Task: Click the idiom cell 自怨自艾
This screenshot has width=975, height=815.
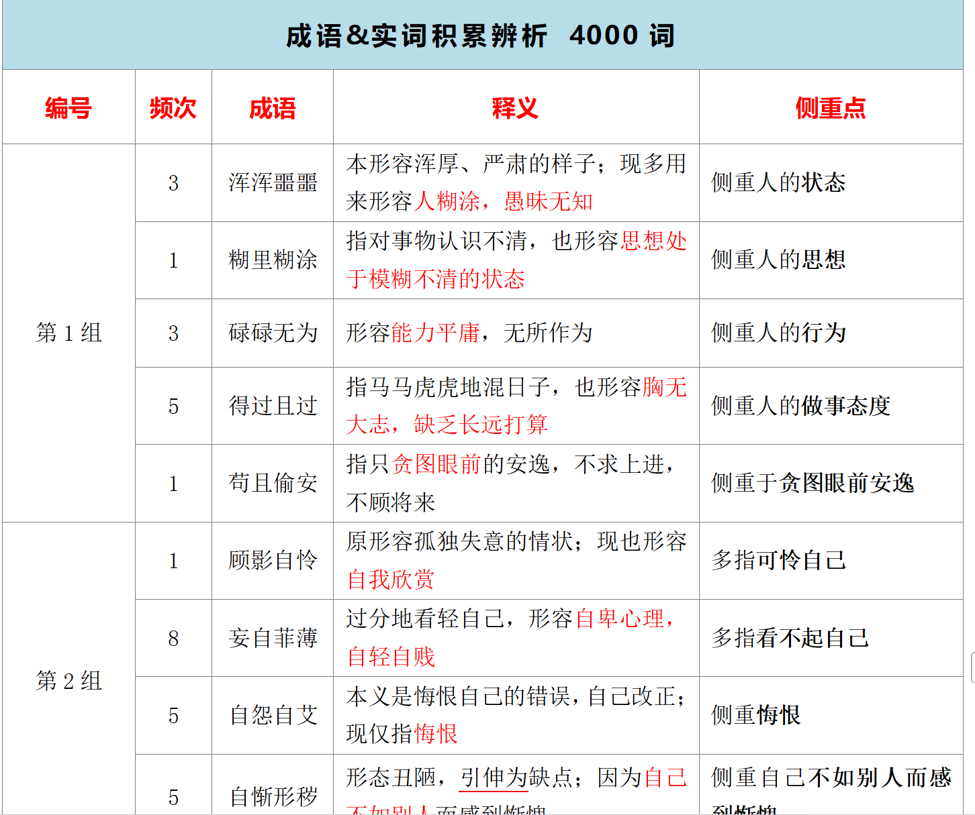Action: click(273, 715)
